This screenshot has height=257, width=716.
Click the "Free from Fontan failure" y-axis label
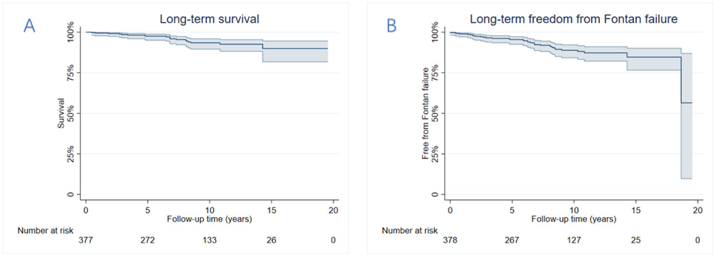point(425,114)
